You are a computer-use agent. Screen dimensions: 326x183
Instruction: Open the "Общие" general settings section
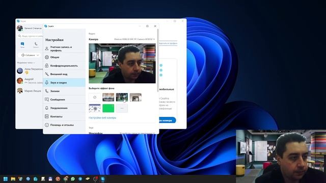click(x=65, y=57)
